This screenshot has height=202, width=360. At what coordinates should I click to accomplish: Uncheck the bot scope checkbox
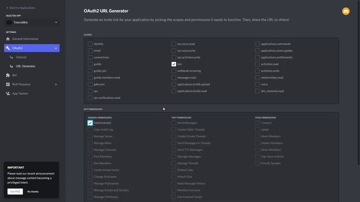pyautogui.click(x=174, y=64)
